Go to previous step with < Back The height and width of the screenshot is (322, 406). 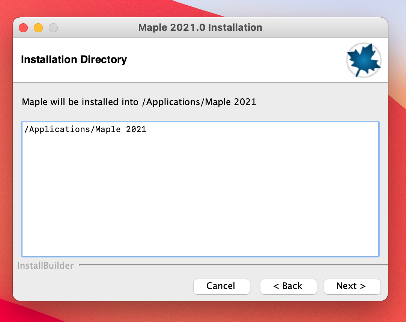[x=288, y=286]
